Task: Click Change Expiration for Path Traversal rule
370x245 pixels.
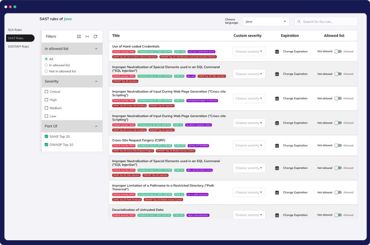Action: tap(295, 192)
